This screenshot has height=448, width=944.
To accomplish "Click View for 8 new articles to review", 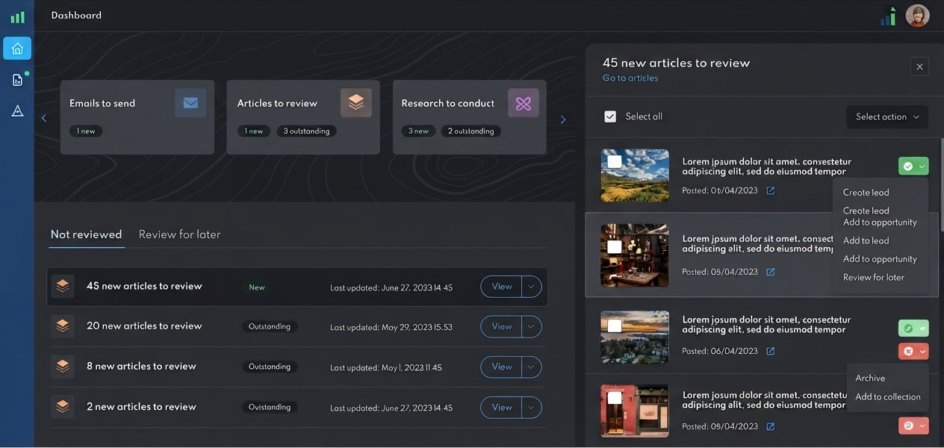I will 502,367.
